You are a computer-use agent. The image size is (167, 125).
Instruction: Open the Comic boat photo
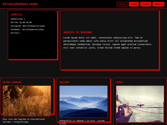(x=140, y=104)
